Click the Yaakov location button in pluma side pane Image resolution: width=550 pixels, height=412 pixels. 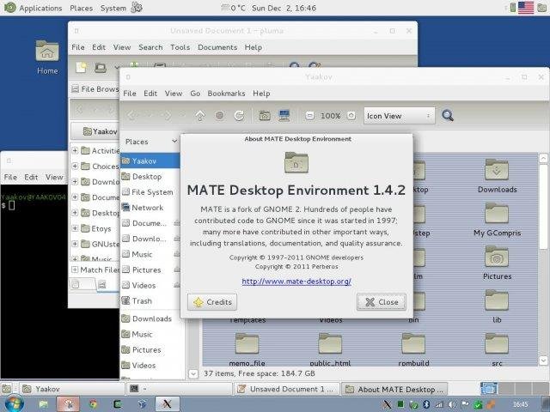[x=95, y=131]
